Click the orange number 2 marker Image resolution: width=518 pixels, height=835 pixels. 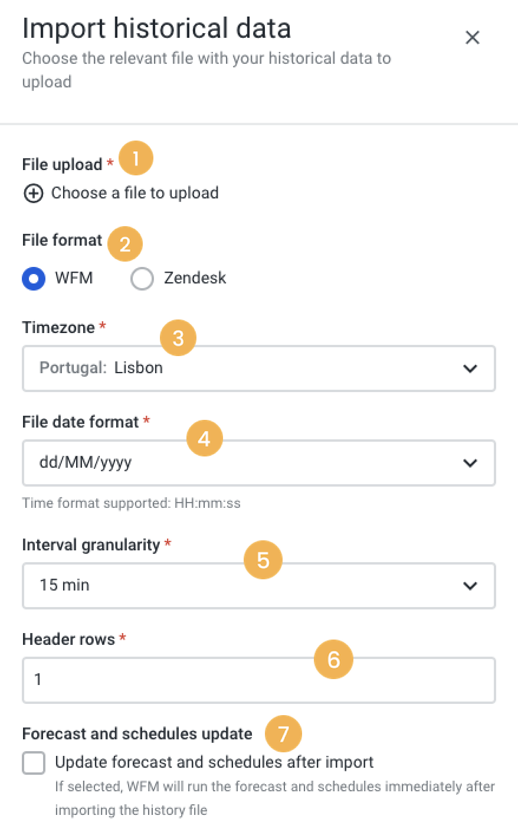point(125,244)
